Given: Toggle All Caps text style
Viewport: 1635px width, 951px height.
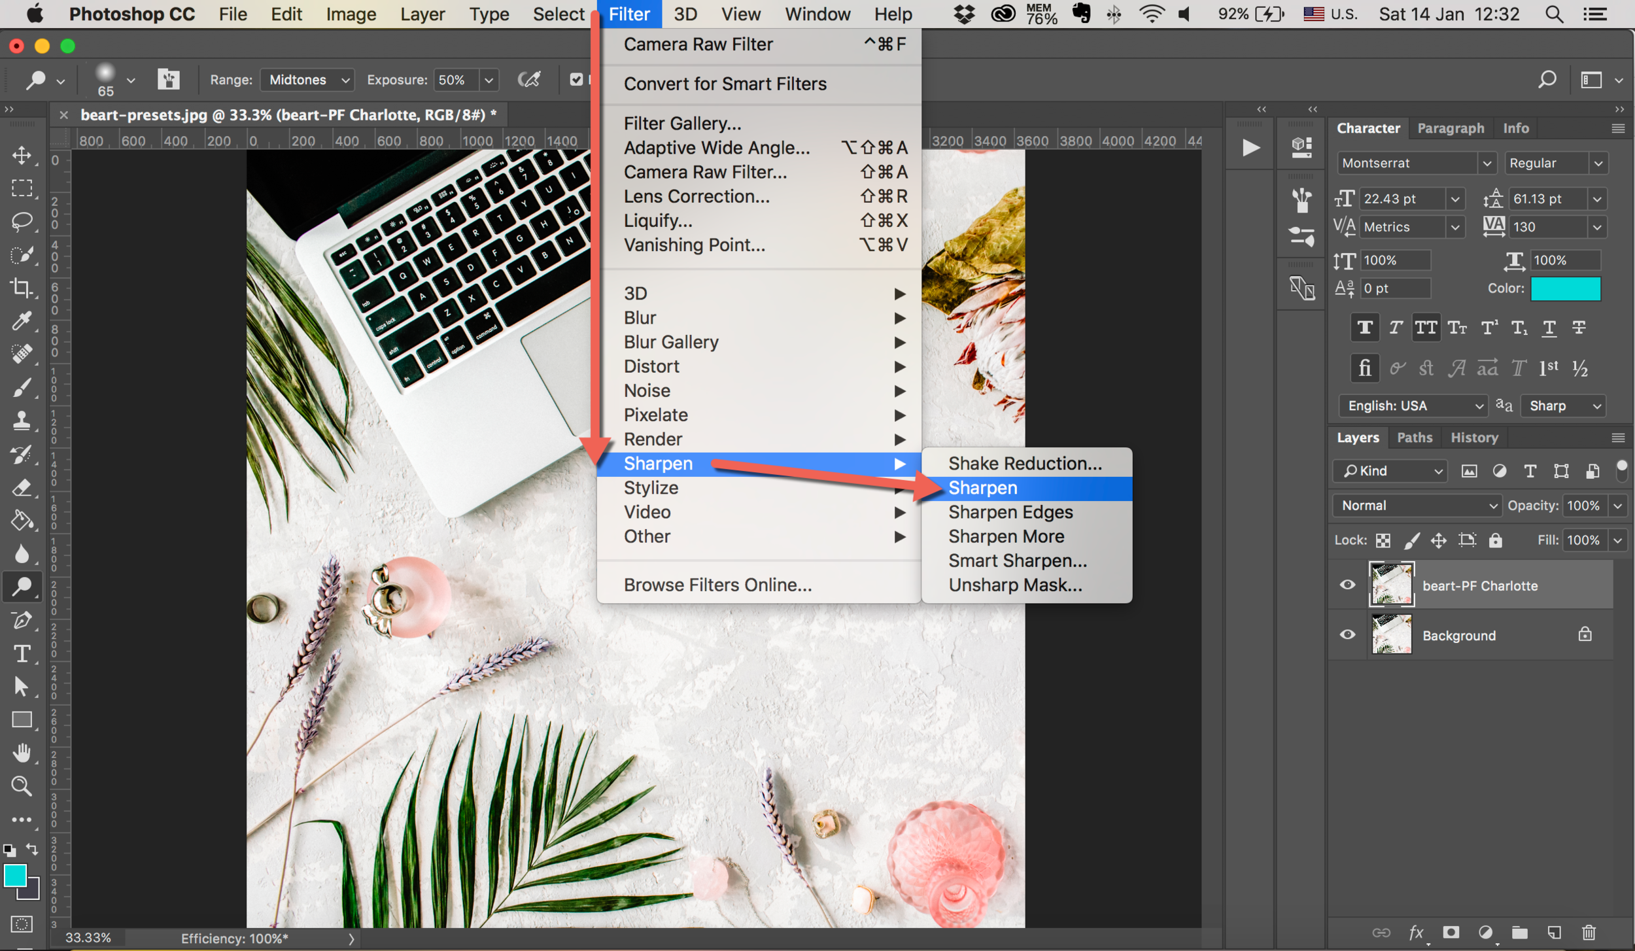Looking at the screenshot, I should coord(1426,328).
